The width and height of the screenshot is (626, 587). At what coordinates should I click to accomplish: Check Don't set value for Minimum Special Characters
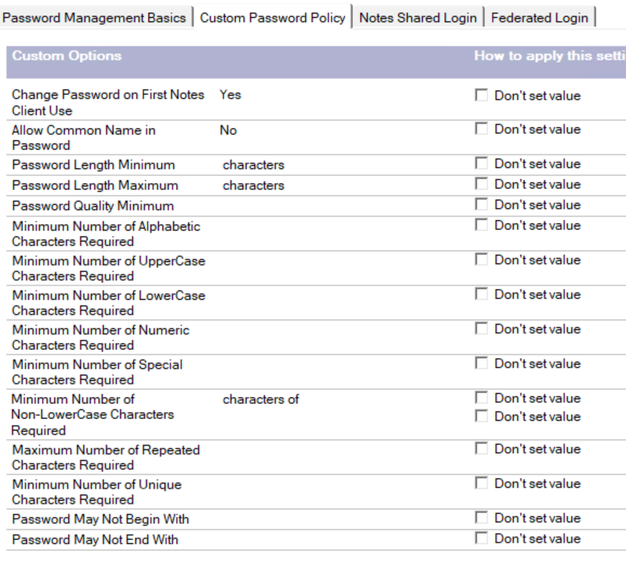click(482, 364)
